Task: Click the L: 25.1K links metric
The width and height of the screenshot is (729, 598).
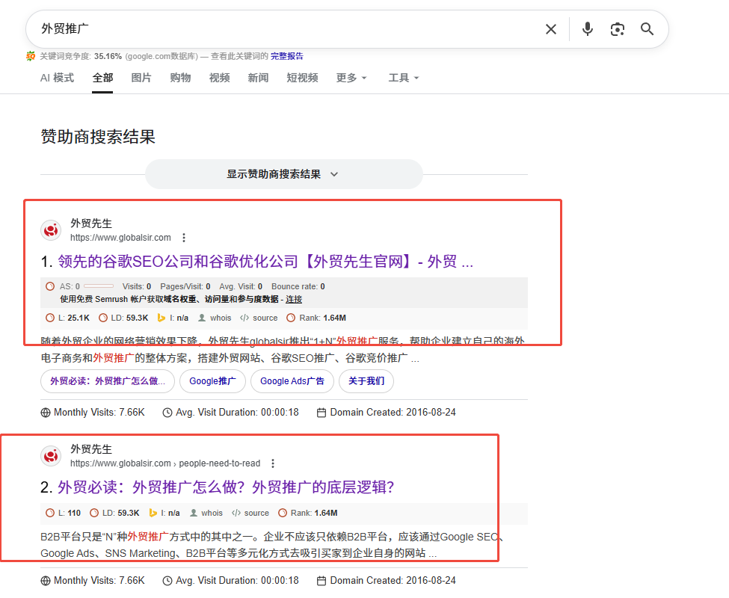Action: click(x=68, y=318)
